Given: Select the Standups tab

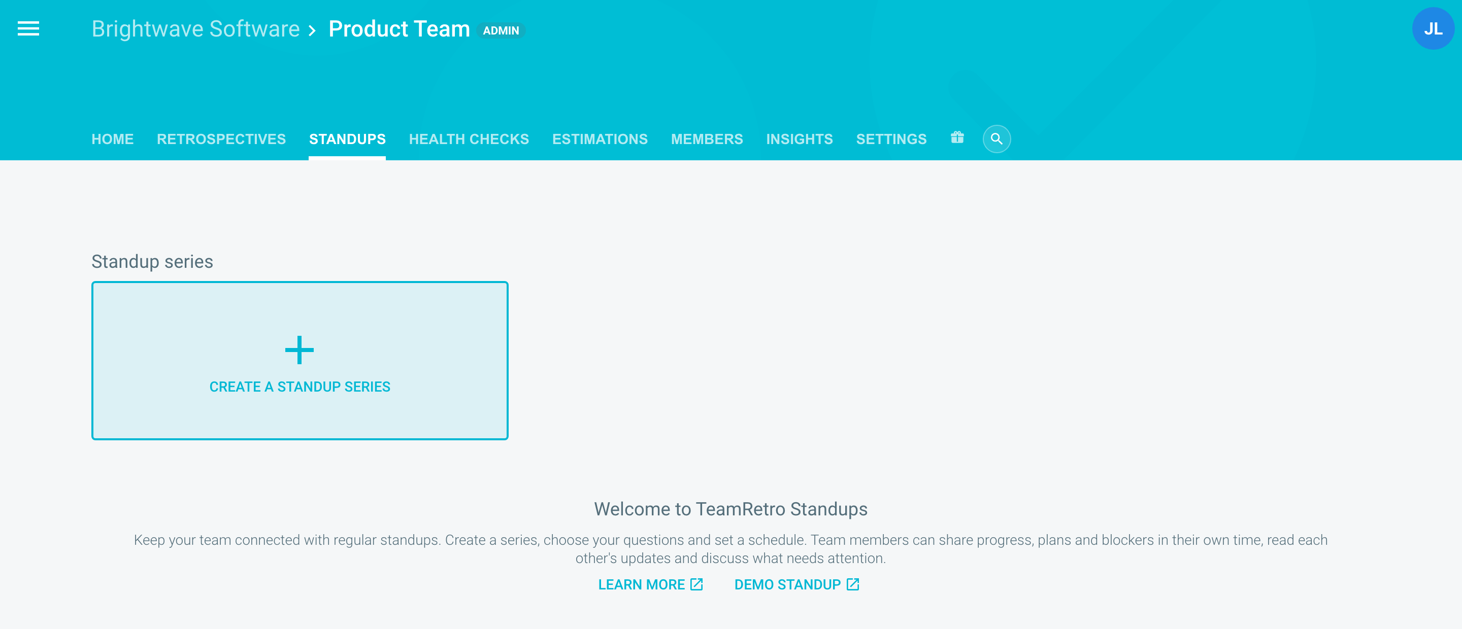Looking at the screenshot, I should click(347, 139).
